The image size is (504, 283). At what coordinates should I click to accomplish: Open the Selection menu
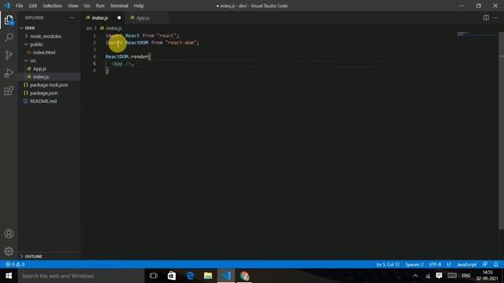[x=53, y=6]
